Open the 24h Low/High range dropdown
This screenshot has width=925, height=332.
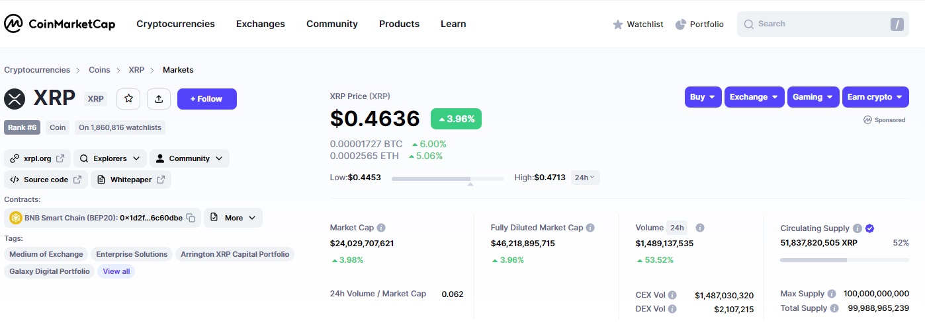[585, 178]
